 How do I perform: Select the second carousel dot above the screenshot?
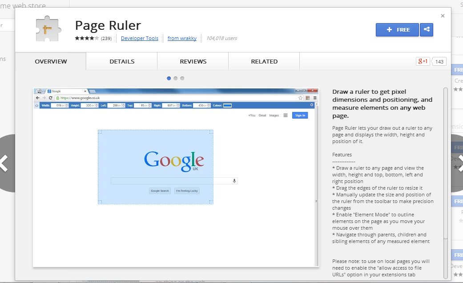pos(175,78)
